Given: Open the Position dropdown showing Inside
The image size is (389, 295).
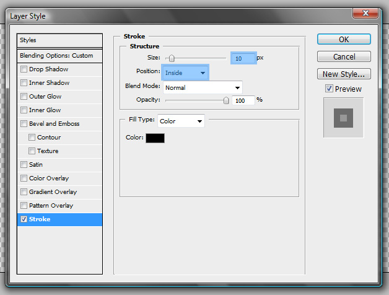Looking at the screenshot, I should pos(185,73).
